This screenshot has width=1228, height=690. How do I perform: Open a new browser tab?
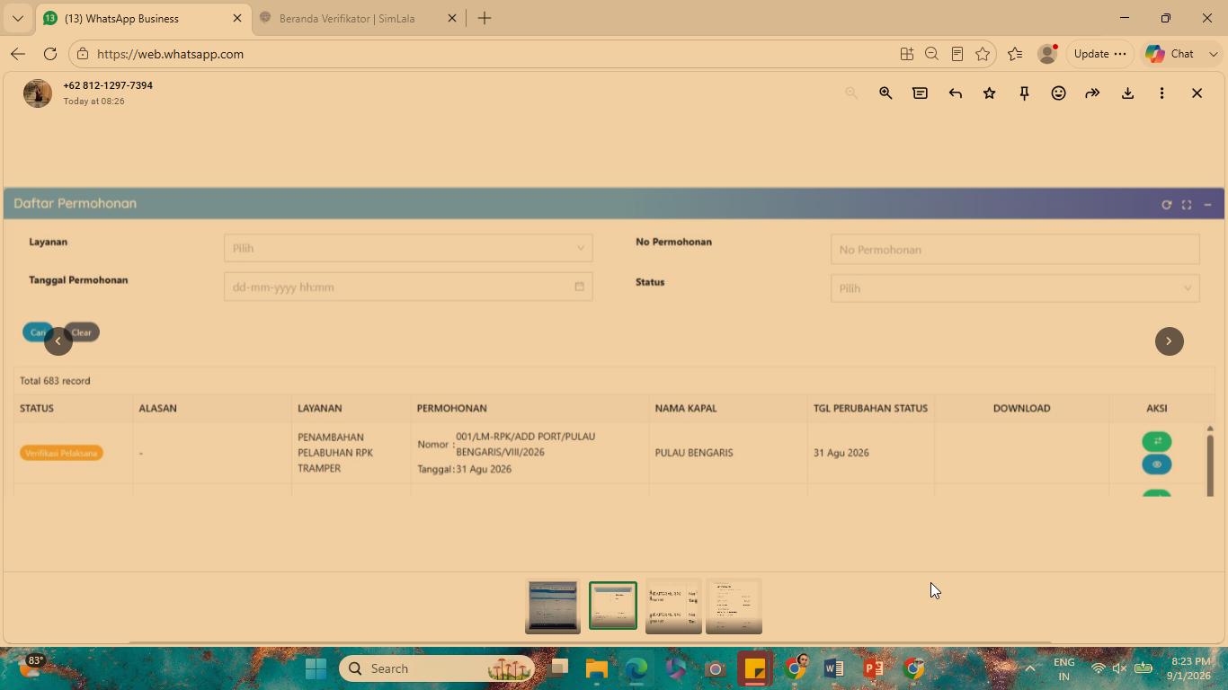(485, 18)
